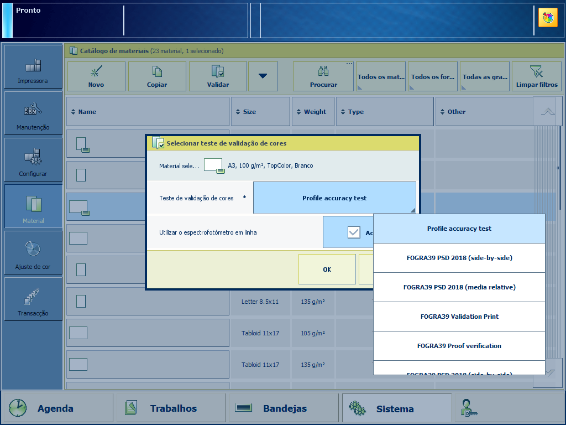Click the color wheel status icon
The image size is (566, 425).
pyautogui.click(x=548, y=18)
